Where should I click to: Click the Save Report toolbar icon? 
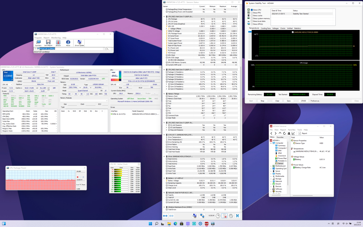click(48, 43)
